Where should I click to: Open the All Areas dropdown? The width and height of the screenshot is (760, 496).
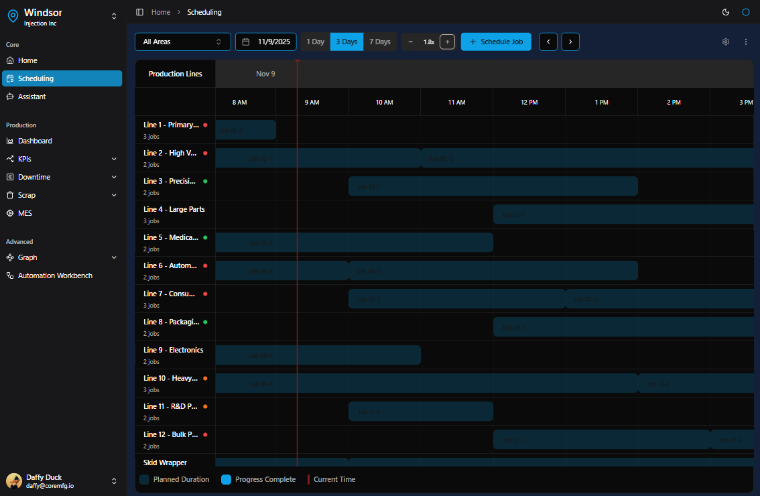point(182,42)
